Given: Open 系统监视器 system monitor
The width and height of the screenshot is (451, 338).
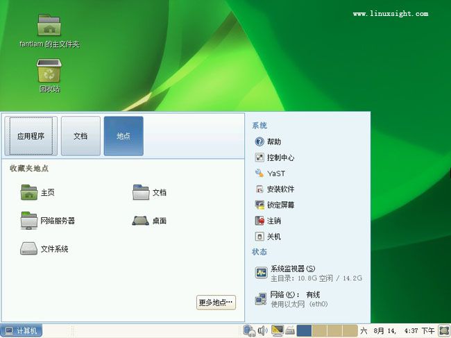Looking at the screenshot, I should [x=308, y=273].
